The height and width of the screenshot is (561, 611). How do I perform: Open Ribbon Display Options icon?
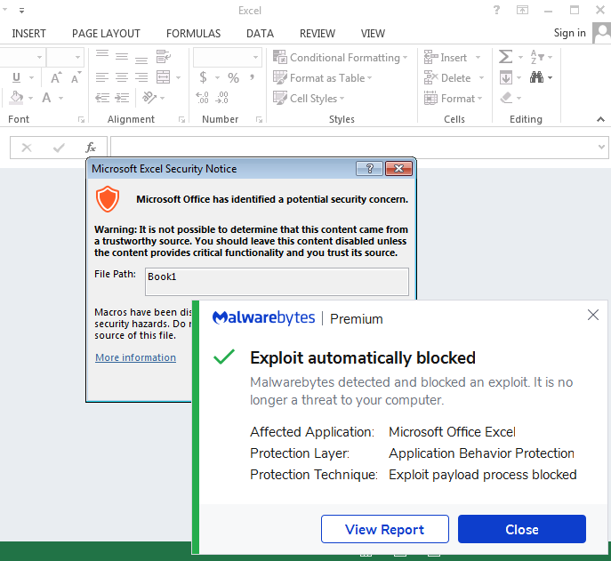pos(522,10)
